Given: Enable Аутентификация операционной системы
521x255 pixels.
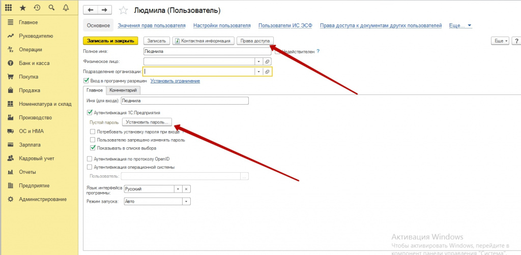Looking at the screenshot, I should click(x=89, y=167).
